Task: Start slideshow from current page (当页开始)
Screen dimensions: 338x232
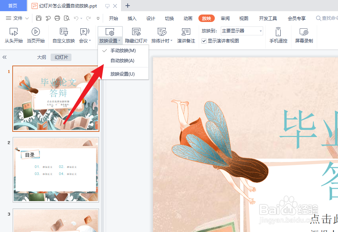Action: 36,35
